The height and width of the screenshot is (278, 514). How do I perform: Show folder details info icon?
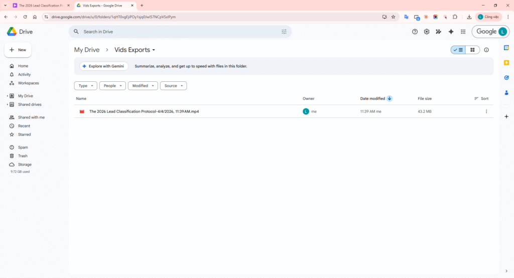(486, 50)
